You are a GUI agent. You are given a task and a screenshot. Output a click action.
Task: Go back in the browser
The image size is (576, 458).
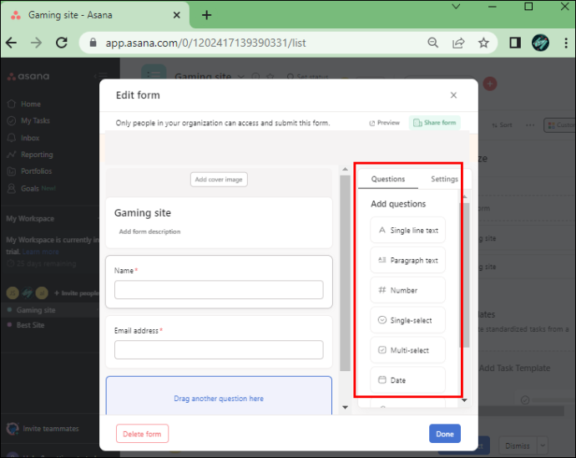click(12, 43)
